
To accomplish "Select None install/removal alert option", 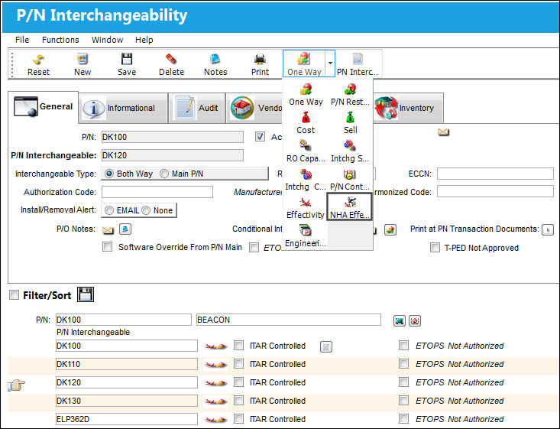I will (146, 210).
